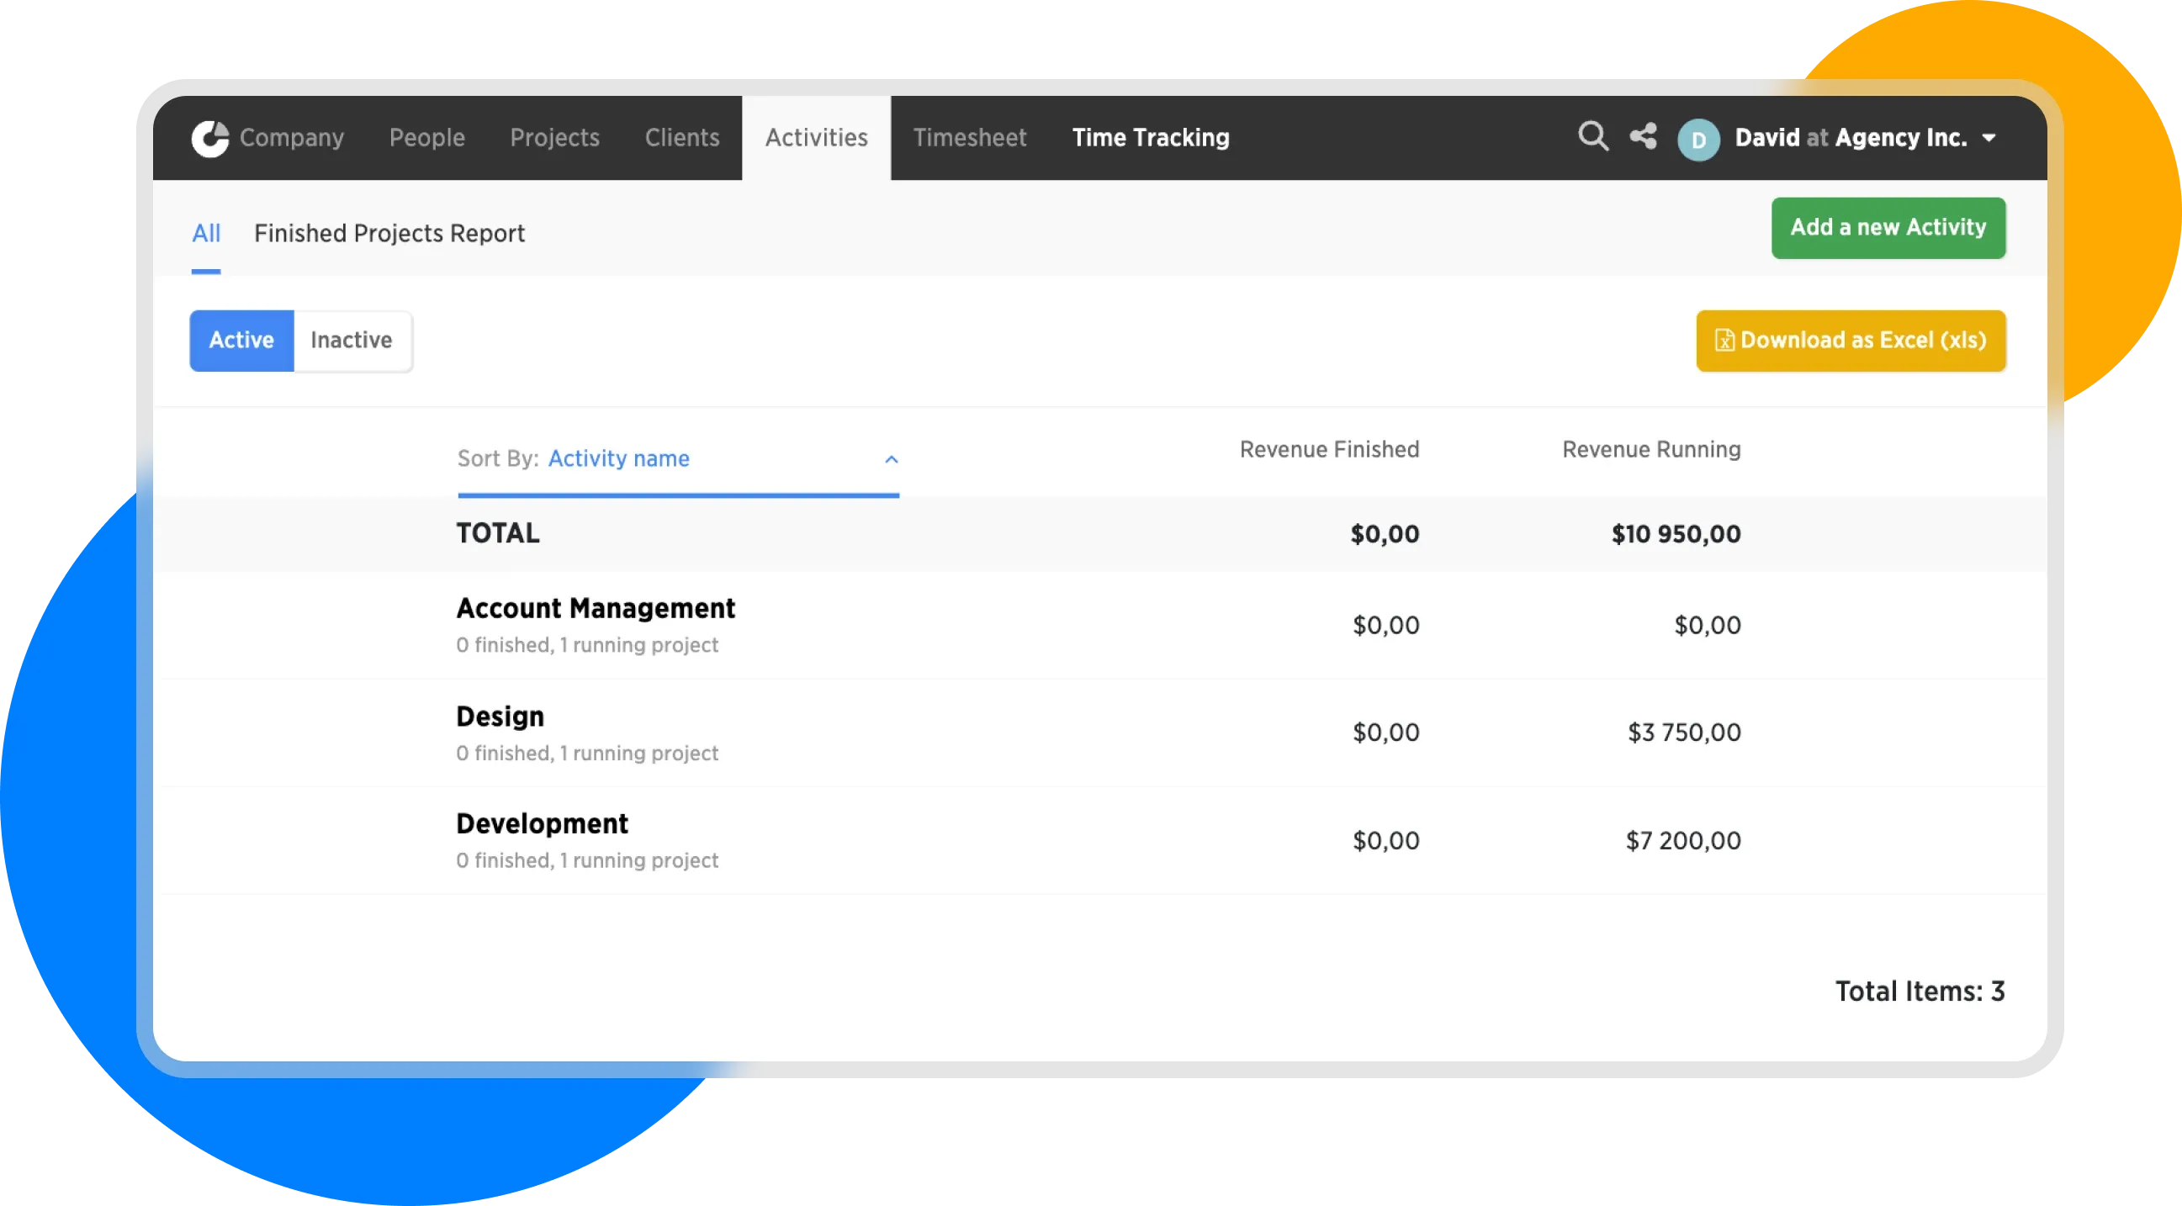The height and width of the screenshot is (1206, 2182).
Task: Expand the account dropdown arrow
Action: pos(1989,138)
